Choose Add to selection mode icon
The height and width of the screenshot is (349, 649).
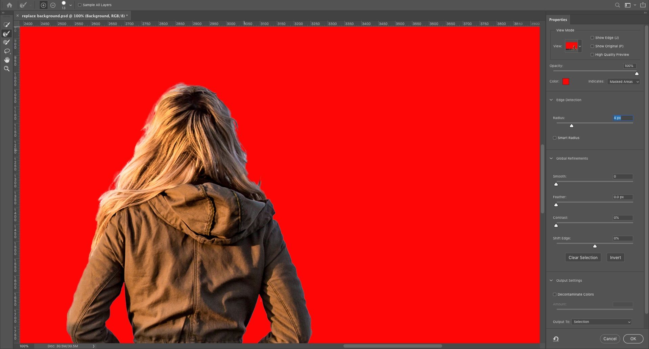pyautogui.click(x=43, y=5)
